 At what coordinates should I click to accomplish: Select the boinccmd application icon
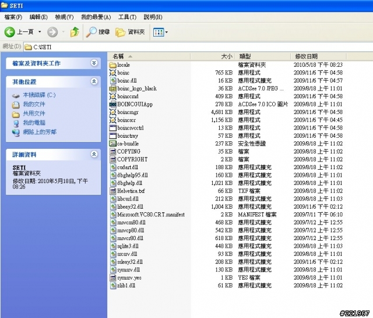click(112, 97)
